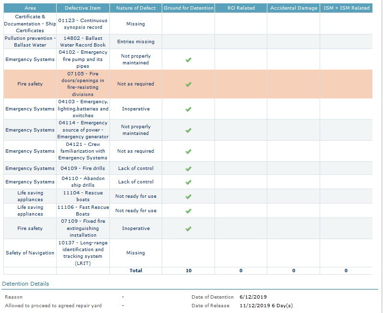383x313 pixels.
Task: Click the checkmark for Abandon ship drills row
Action: 188,182
